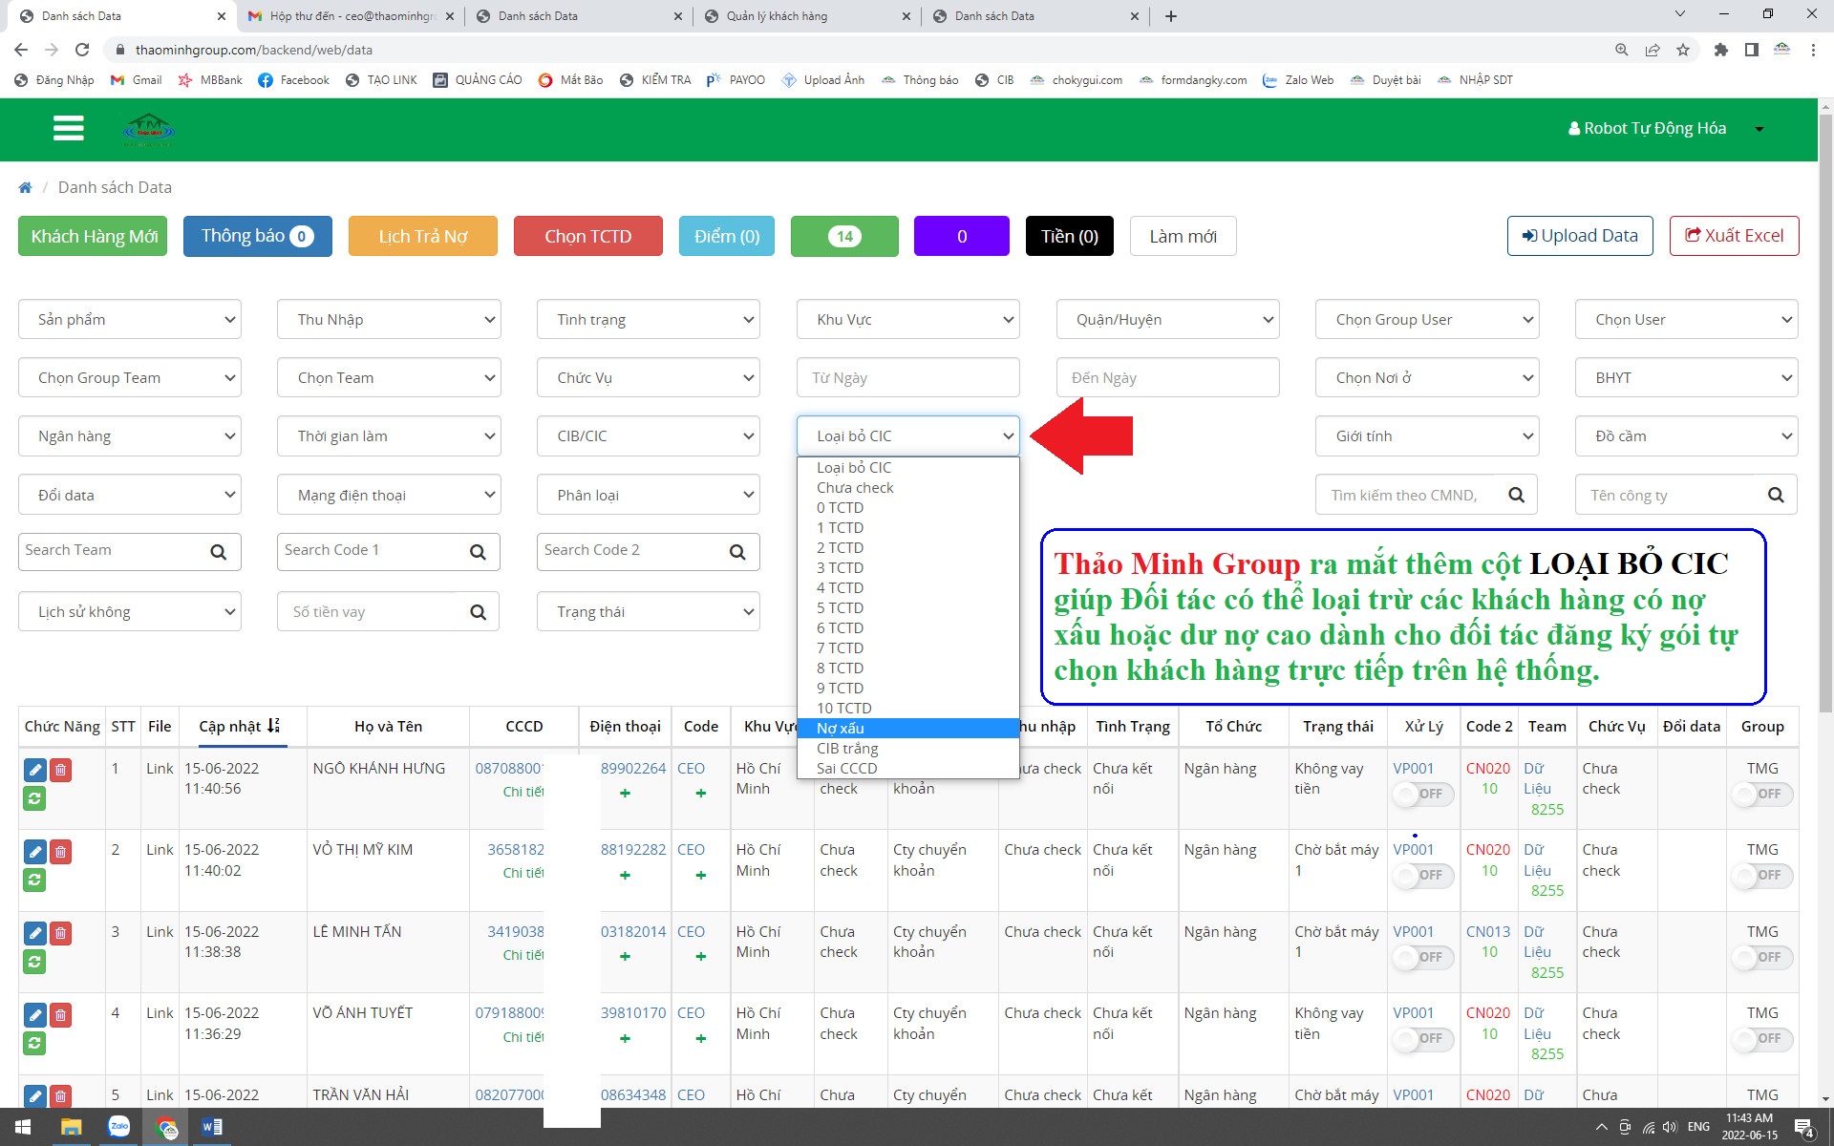Click the Khách Hàng Mới button
1834x1146 pixels.
93,237
